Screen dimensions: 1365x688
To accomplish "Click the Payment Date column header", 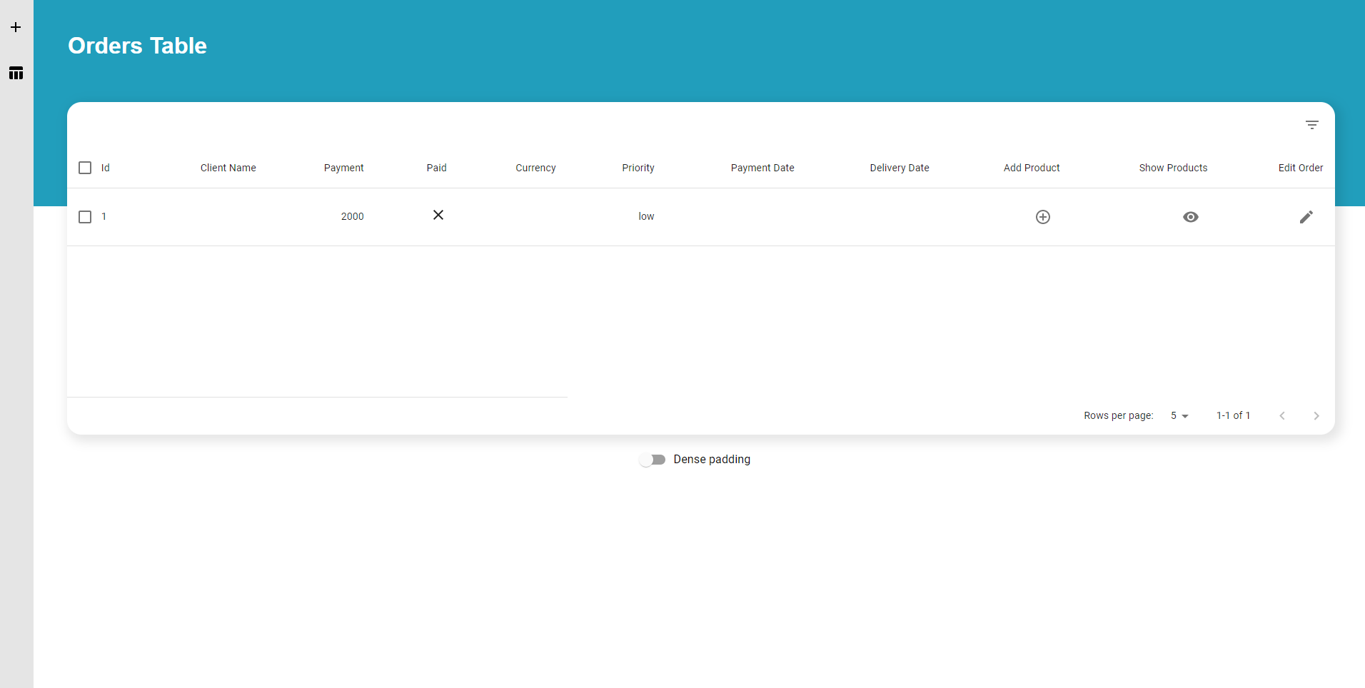I will tap(762, 168).
